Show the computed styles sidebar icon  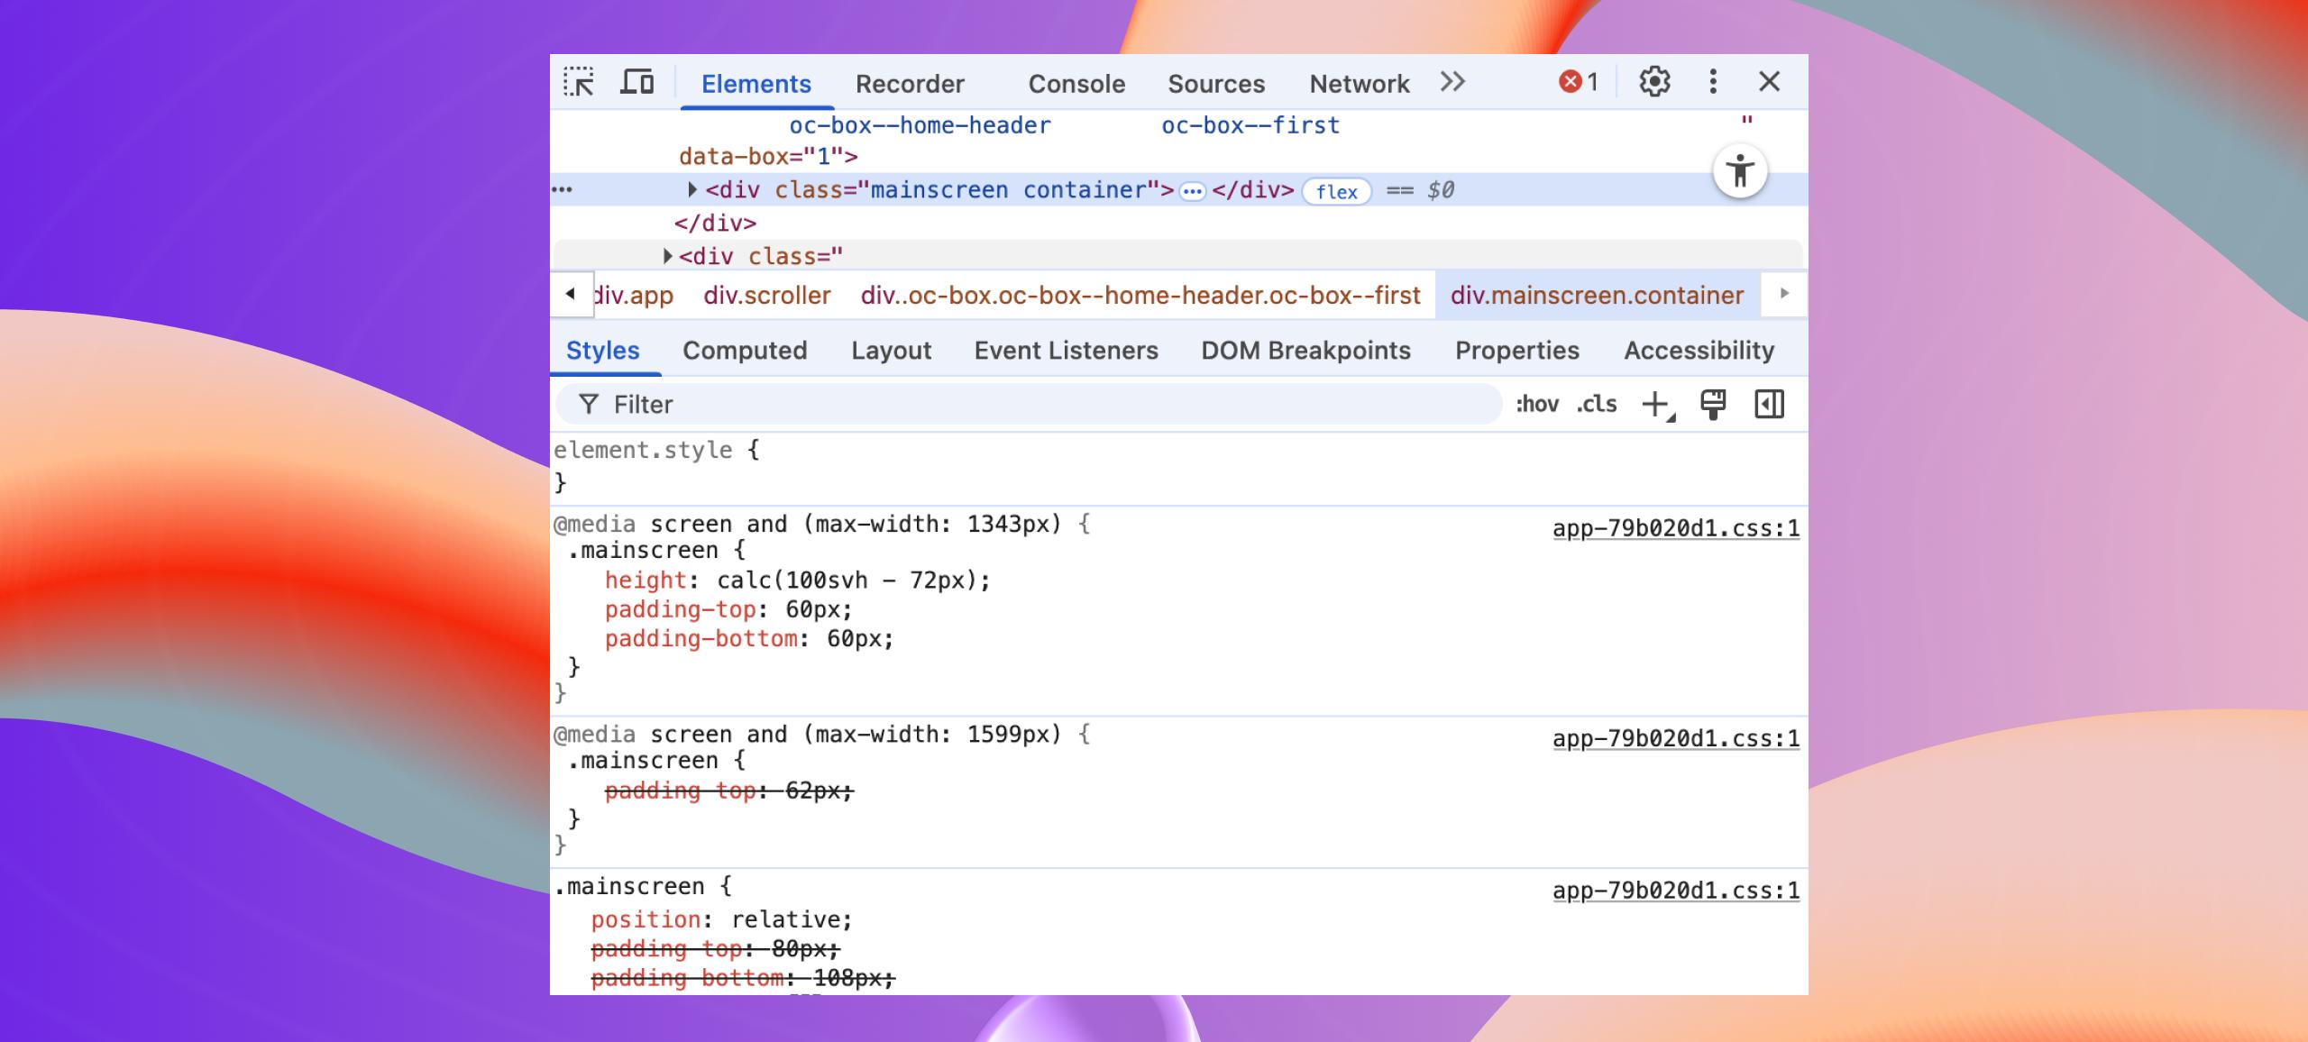[x=1769, y=405]
